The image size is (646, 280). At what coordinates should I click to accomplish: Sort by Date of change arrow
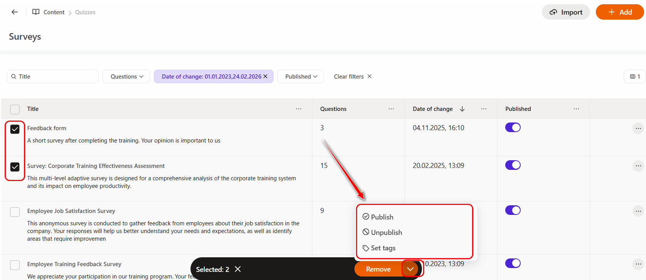pos(462,109)
